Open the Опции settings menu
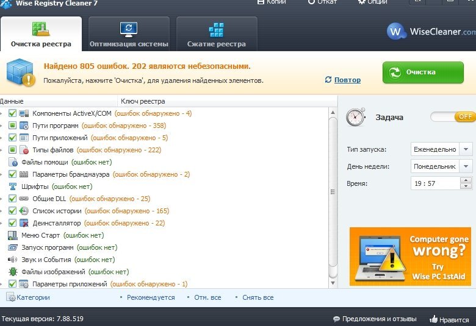 click(x=372, y=2)
